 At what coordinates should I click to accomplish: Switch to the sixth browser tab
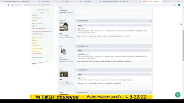click(112, 1)
